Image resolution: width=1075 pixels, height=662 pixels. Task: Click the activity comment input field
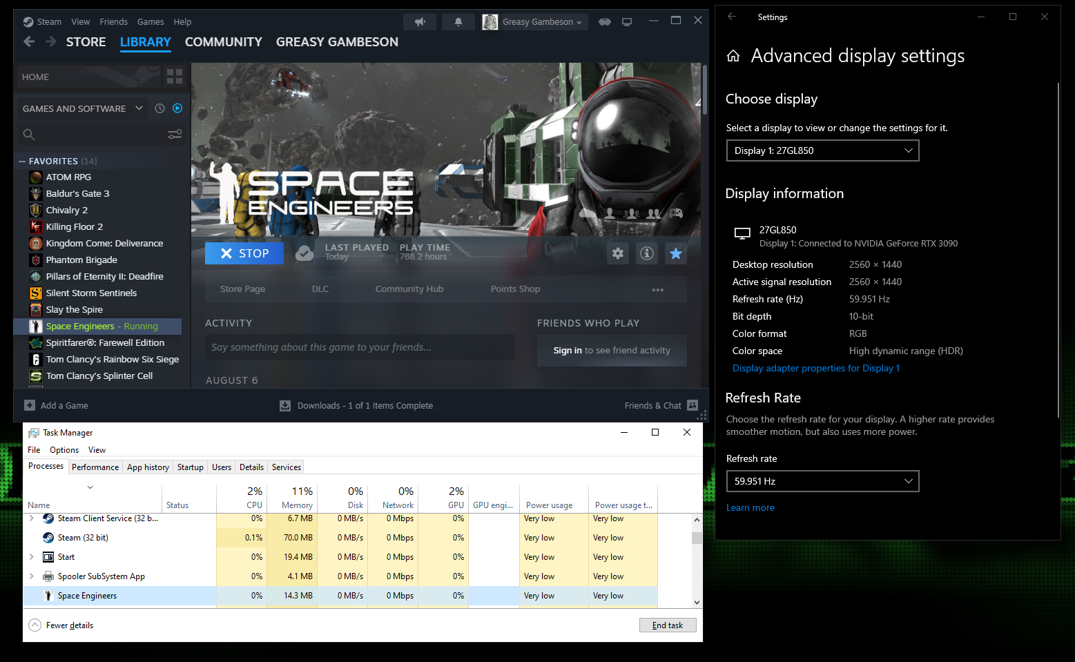(359, 347)
